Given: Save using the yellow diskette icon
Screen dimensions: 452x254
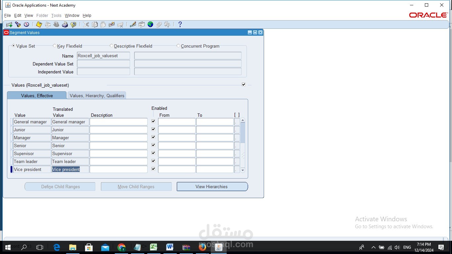Looking at the screenshot, I should (39, 24).
